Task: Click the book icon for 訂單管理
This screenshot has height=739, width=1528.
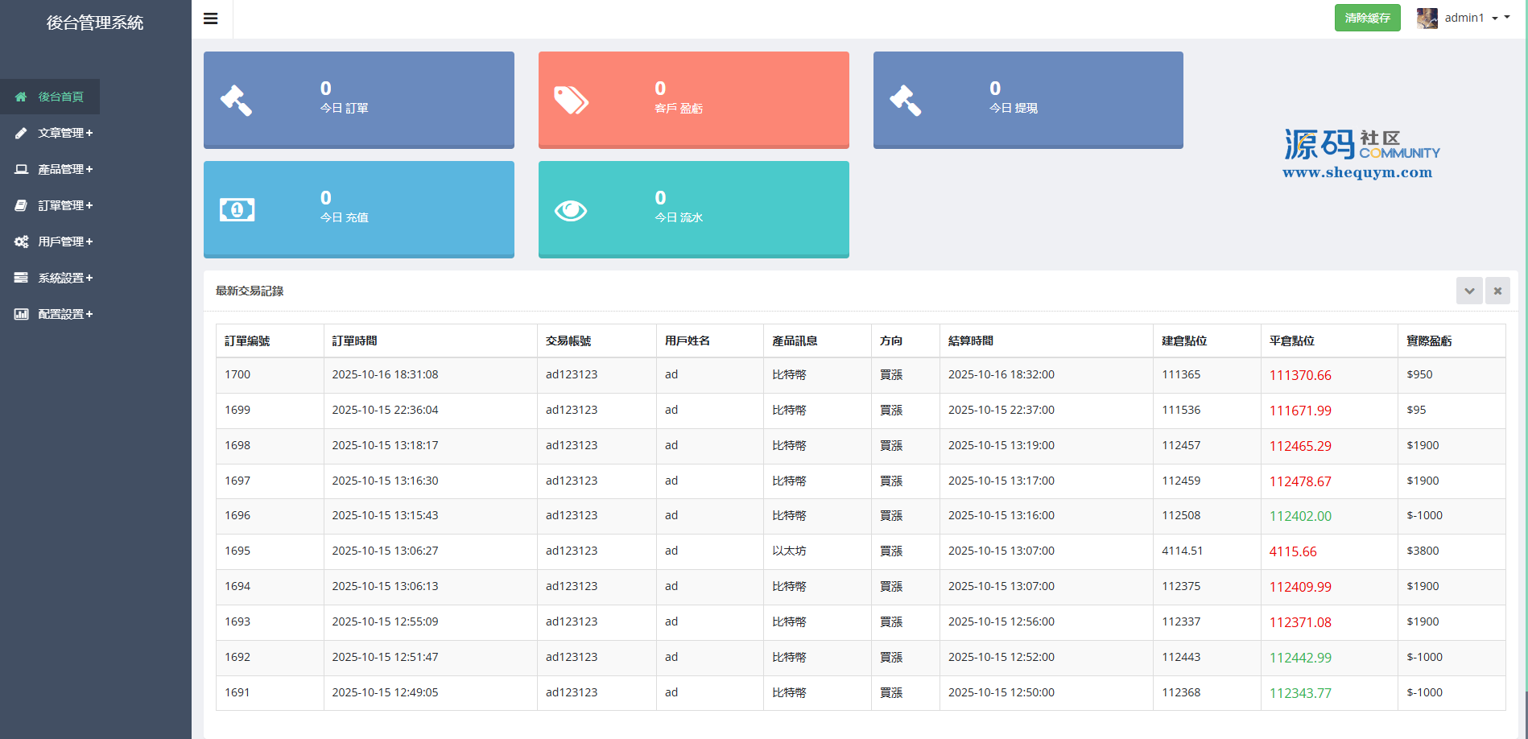Action: click(x=21, y=205)
